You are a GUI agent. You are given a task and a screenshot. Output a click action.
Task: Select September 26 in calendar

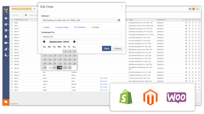tap(49, 68)
